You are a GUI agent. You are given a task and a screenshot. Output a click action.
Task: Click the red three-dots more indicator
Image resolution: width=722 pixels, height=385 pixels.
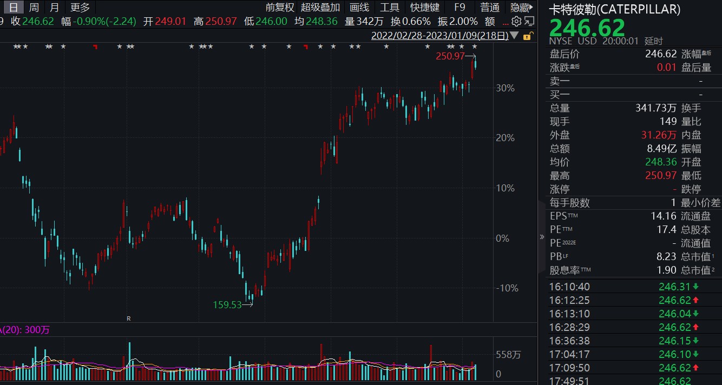pos(506,22)
